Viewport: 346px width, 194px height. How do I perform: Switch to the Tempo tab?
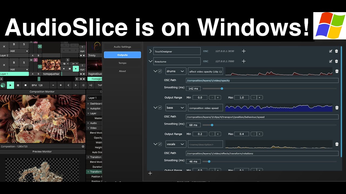click(x=122, y=63)
